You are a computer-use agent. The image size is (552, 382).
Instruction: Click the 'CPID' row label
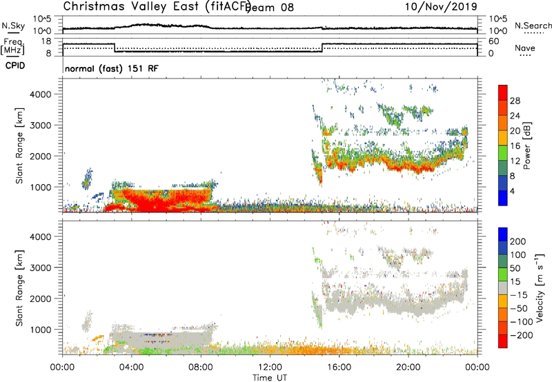15,66
